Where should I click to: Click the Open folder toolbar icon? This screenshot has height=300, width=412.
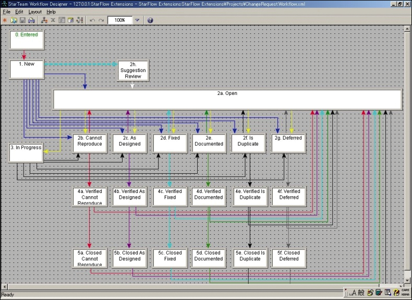point(14,20)
